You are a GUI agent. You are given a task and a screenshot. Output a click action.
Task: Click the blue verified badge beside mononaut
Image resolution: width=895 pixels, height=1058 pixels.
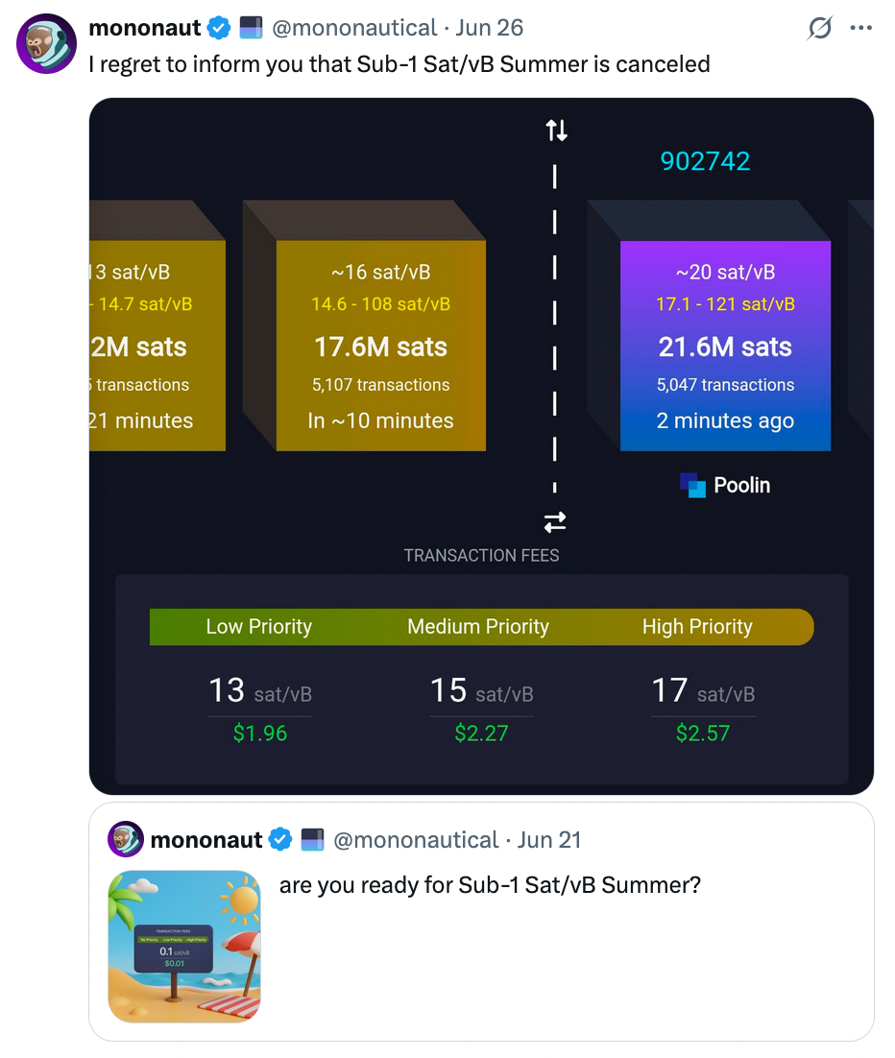(x=219, y=28)
